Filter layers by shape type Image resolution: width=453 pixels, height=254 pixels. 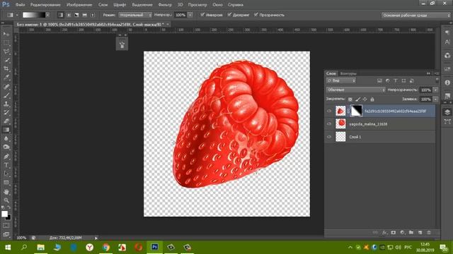tap(403, 80)
